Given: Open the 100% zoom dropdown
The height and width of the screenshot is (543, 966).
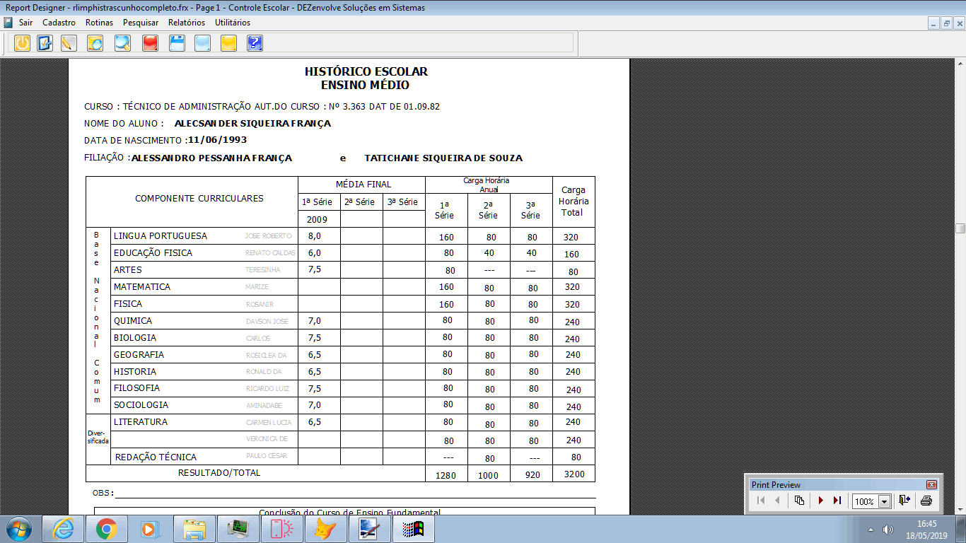Looking at the screenshot, I should pos(884,501).
